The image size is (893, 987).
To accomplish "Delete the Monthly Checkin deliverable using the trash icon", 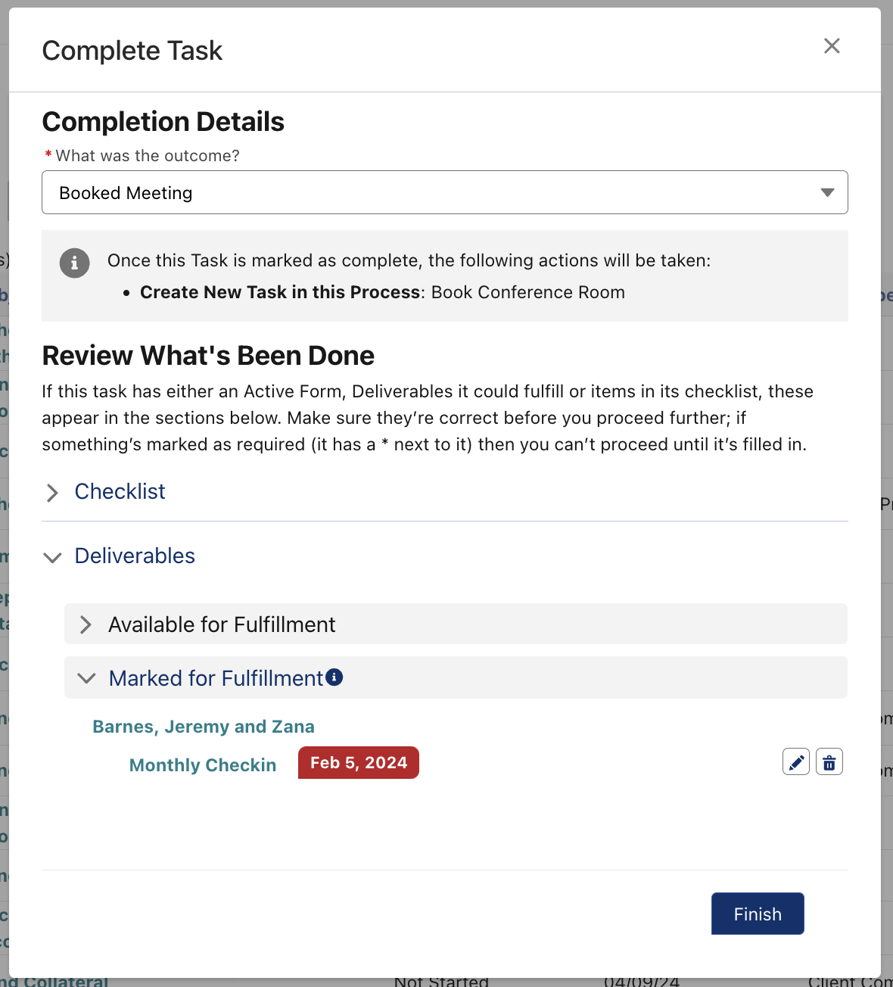I will click(x=829, y=761).
